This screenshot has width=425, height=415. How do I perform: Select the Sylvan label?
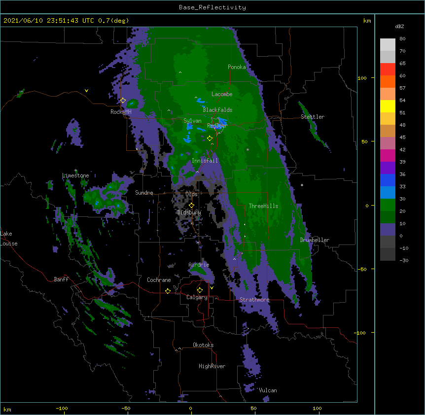click(192, 121)
